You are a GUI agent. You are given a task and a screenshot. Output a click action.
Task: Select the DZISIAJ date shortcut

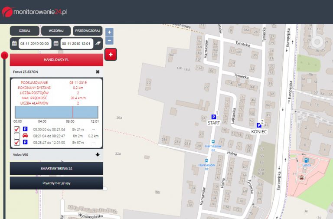[24, 31]
